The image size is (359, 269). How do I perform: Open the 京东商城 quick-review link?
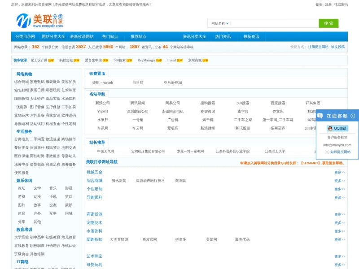coord(195,61)
